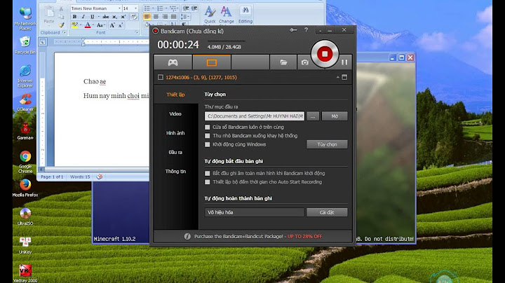This screenshot has width=505, height=283.
Task: Click Mở button for output folder
Action: pos(335,116)
